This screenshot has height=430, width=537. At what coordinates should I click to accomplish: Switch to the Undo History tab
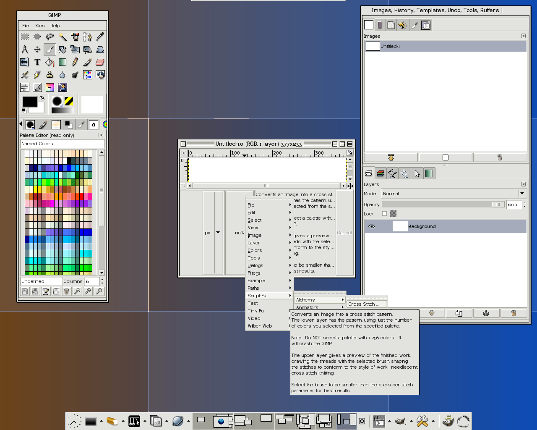(x=402, y=25)
